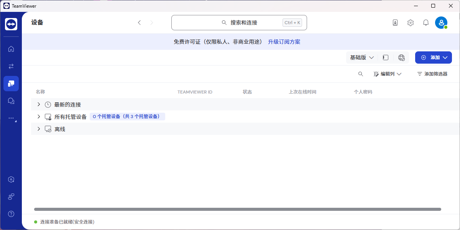460x230 pixels.
Task: Select the 离线 row label
Action: [x=60, y=129]
